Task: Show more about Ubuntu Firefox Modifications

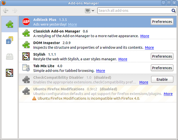Action: pyautogui.click(x=168, y=94)
